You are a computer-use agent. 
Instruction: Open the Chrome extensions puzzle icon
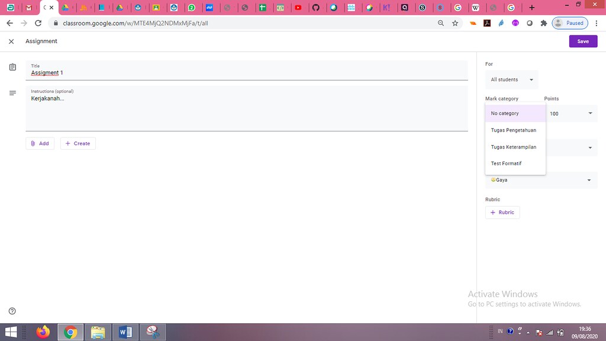[544, 23]
